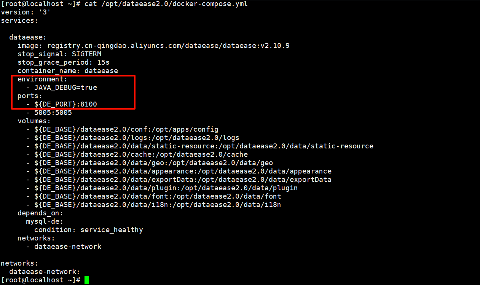Screen dimensions: 480x285
Task: Click the environment: key in red box
Action: (x=42, y=79)
